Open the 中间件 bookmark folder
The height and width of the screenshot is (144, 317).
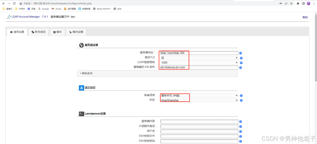click(x=20, y=9)
